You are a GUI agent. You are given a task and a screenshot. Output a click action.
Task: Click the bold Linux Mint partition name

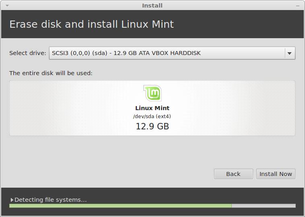(x=152, y=108)
